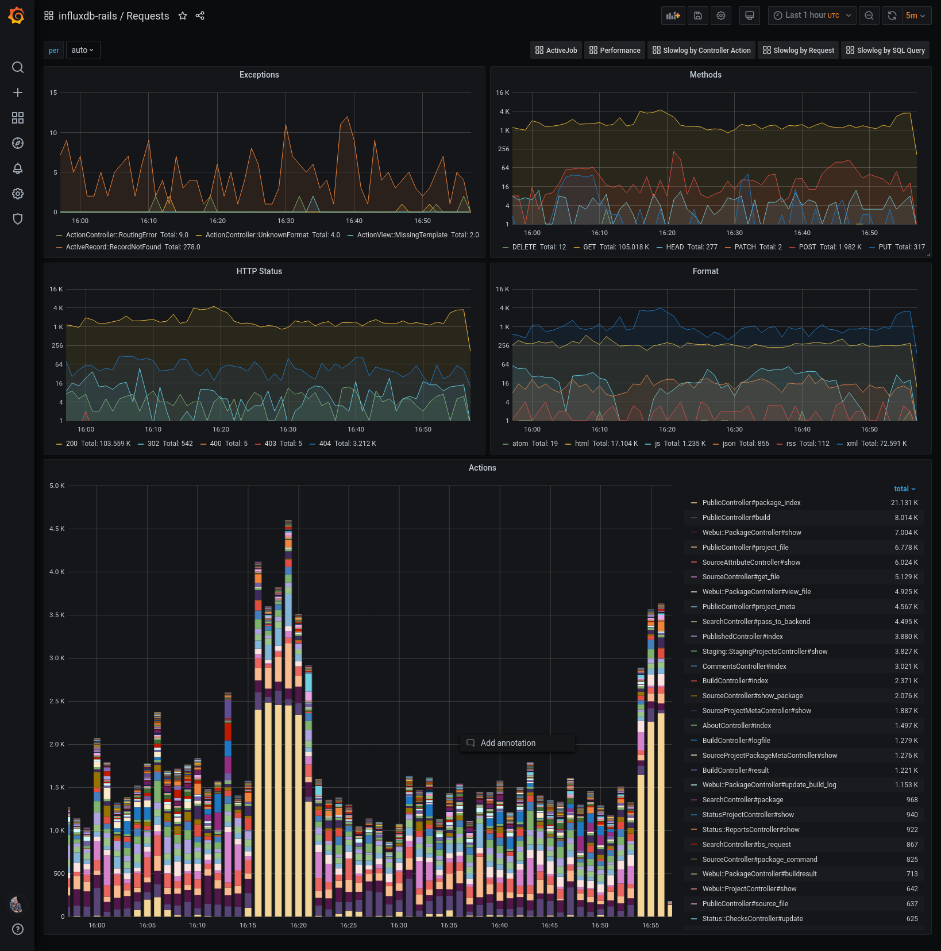
Task: Open the search dashboards magnifier icon
Action: click(18, 67)
